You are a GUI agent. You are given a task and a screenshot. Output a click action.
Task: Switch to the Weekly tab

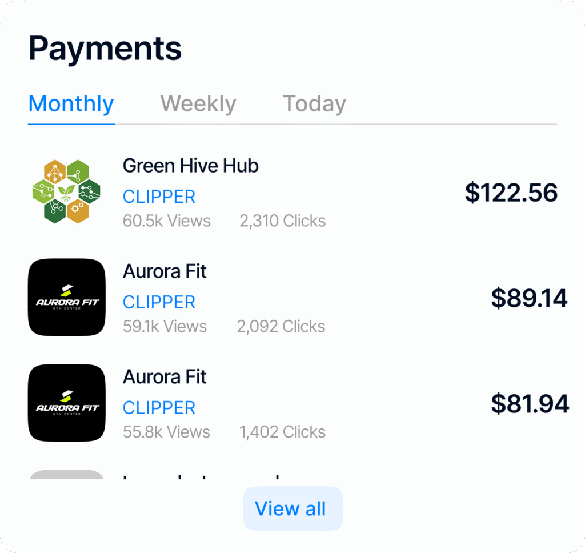[x=198, y=104]
